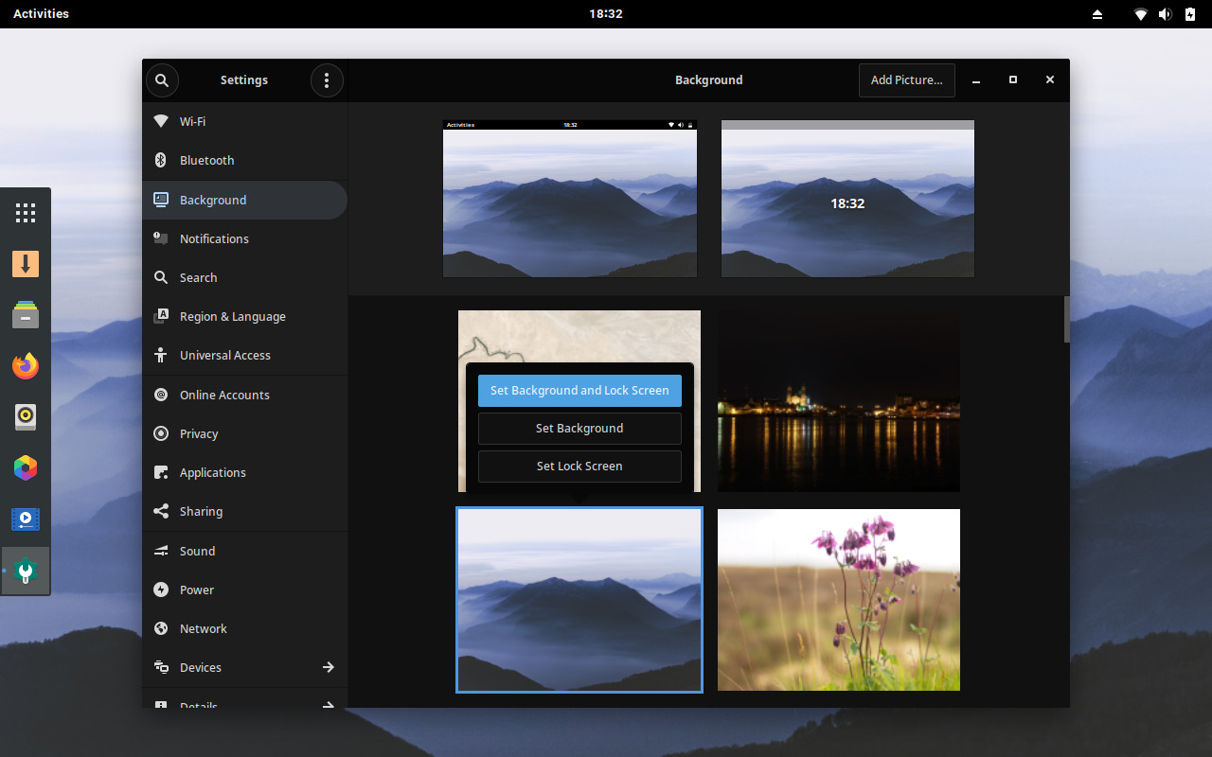This screenshot has width=1212, height=757.
Task: Show the applications grid from the dock
Action: coord(26,212)
